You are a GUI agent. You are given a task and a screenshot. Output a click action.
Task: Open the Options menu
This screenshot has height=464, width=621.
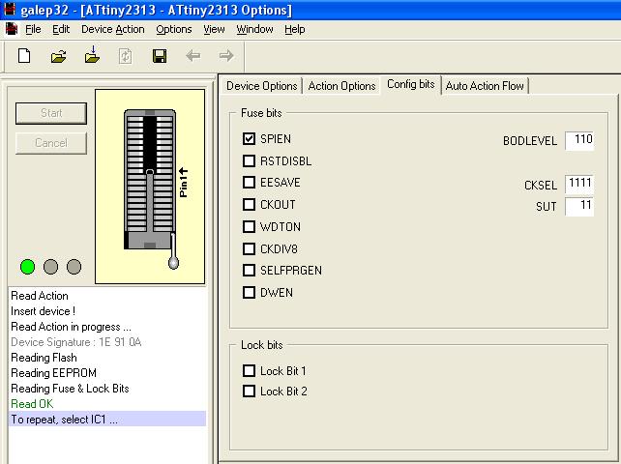pos(174,29)
